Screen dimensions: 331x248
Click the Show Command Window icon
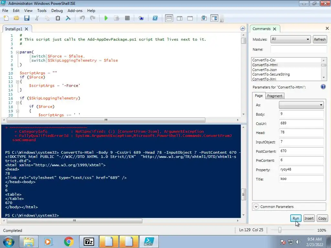204,18
